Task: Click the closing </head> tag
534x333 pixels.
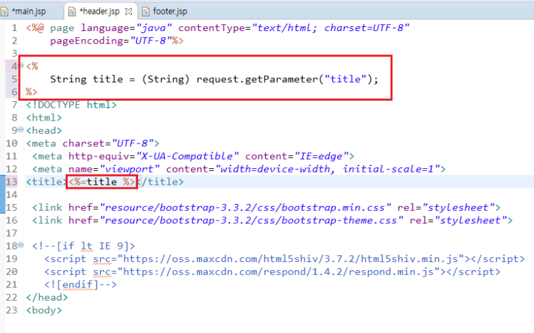Action: pos(47,297)
